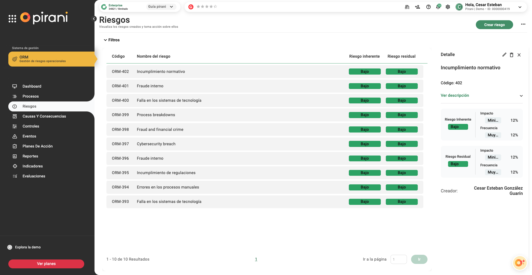Viewport: 532px width, 275px height.
Task: Click the red Ver planes button
Action: tap(46, 264)
